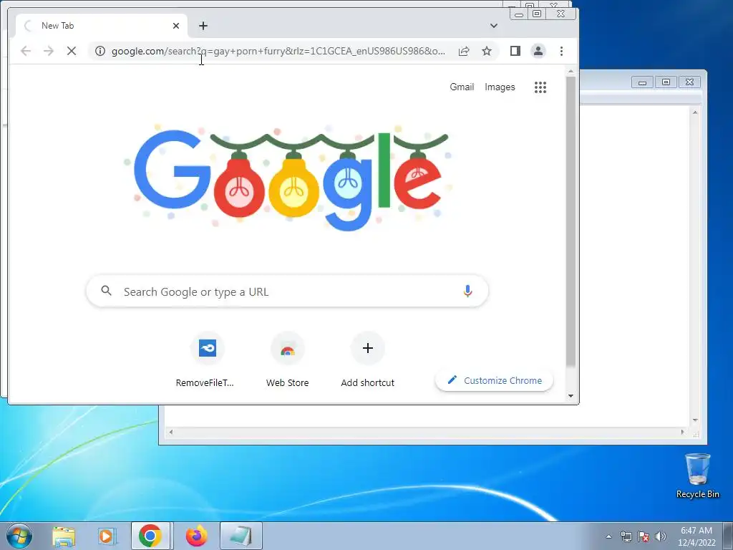The image size is (733, 550).
Task: Maximize the Chrome window
Action: pos(537,14)
